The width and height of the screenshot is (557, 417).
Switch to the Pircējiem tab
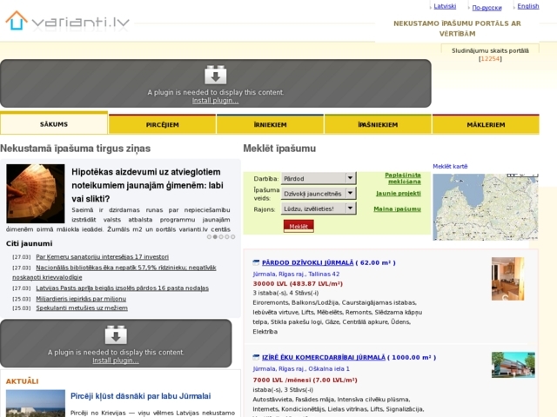162,125
